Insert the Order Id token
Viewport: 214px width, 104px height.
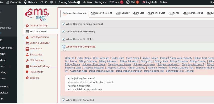(x=70, y=58)
